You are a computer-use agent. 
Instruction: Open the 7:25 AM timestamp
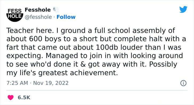click(x=17, y=83)
